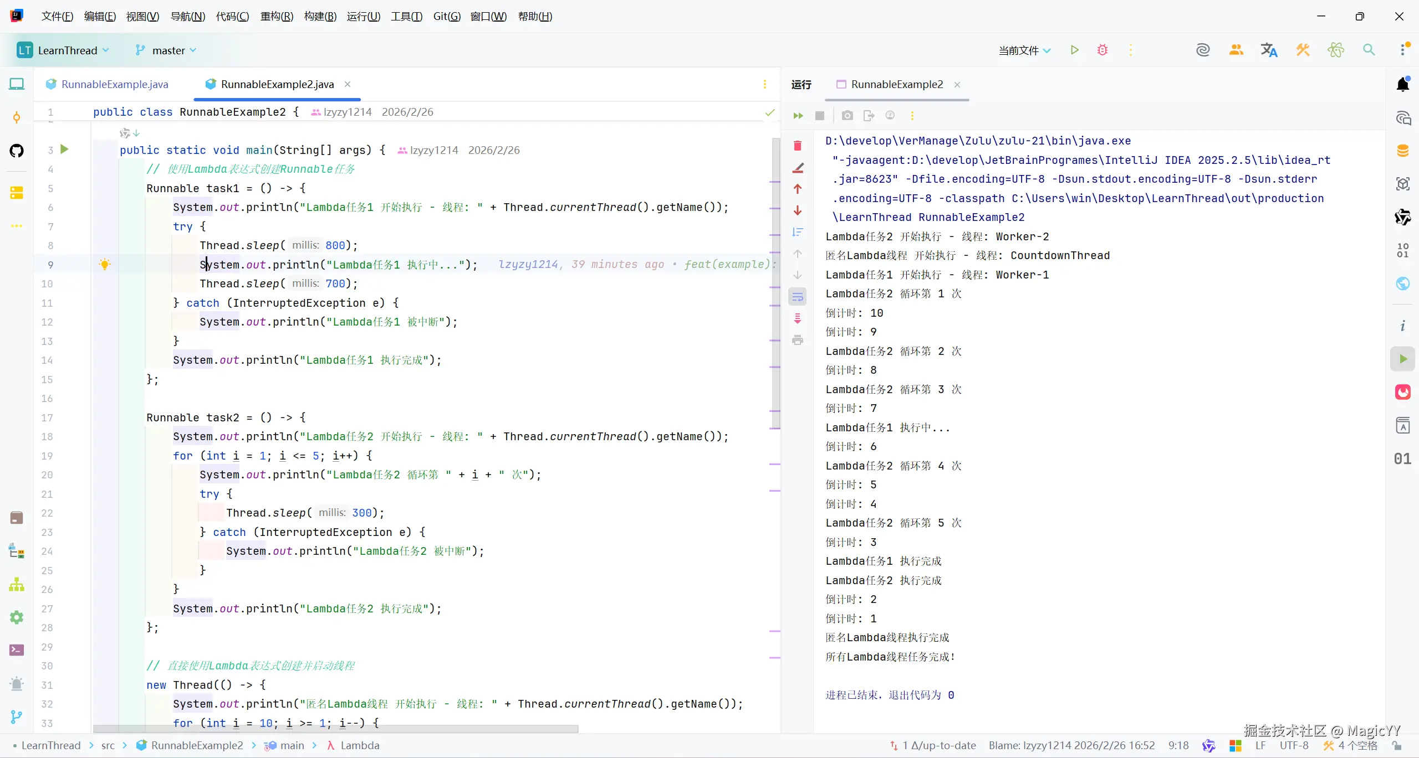This screenshot has width=1419, height=758.
Task: Toggle soft-wrap in the run console
Action: click(x=798, y=297)
